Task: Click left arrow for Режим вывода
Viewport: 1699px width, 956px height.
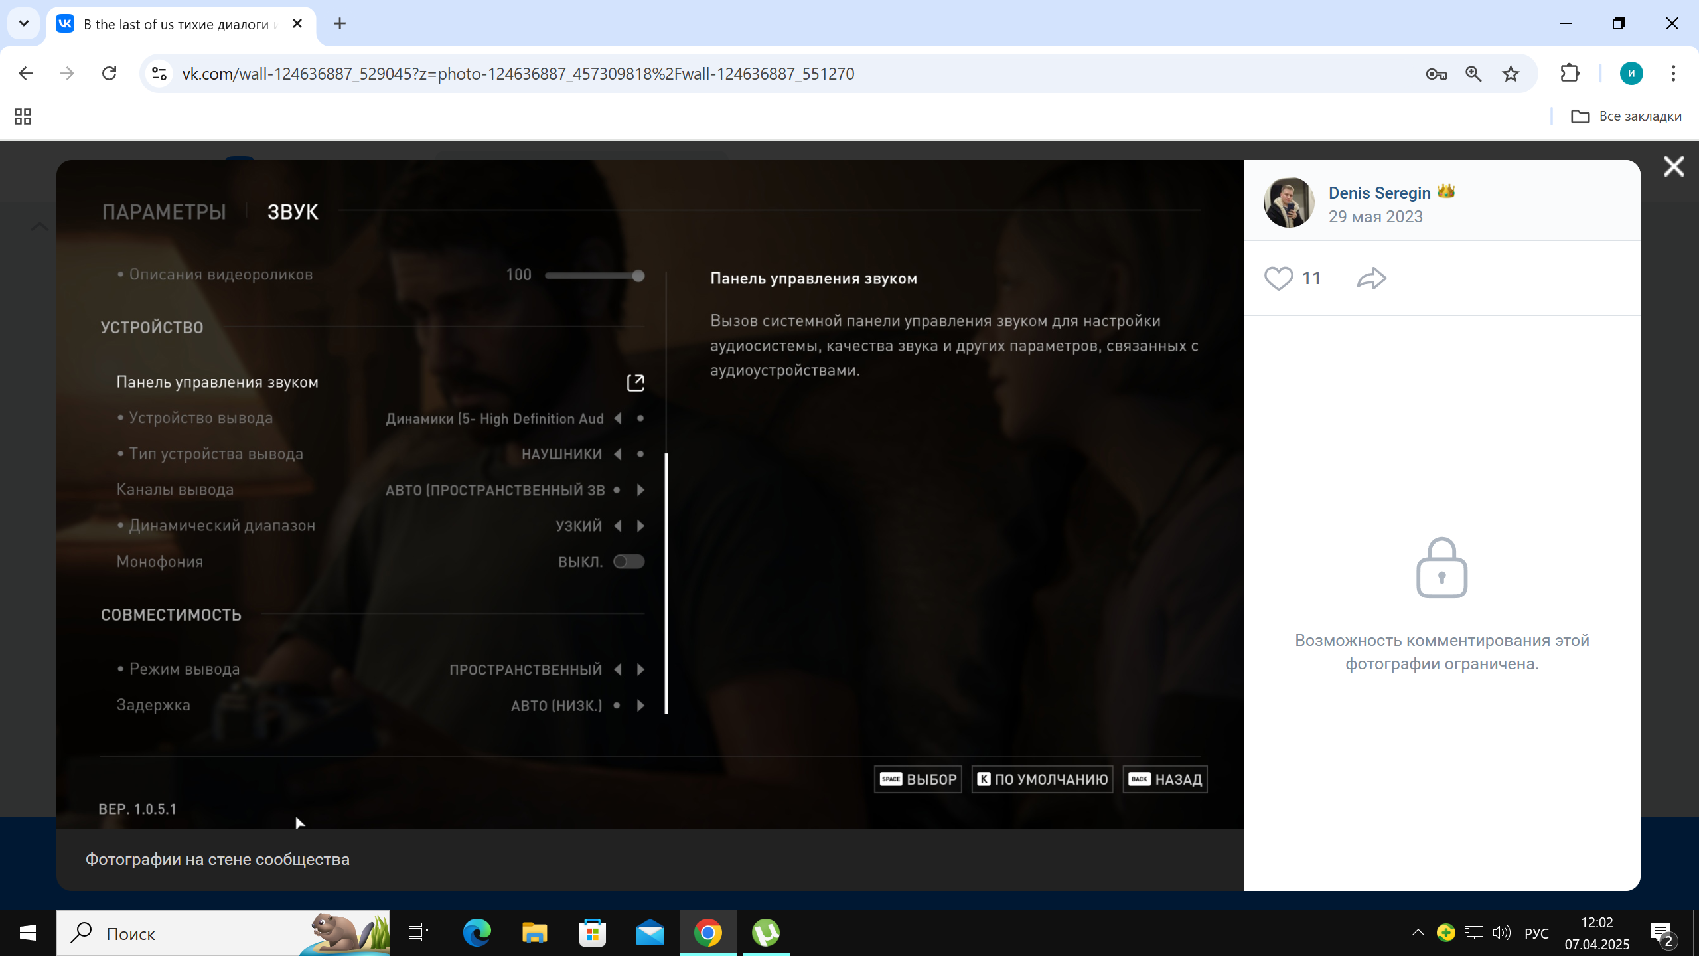Action: (618, 669)
